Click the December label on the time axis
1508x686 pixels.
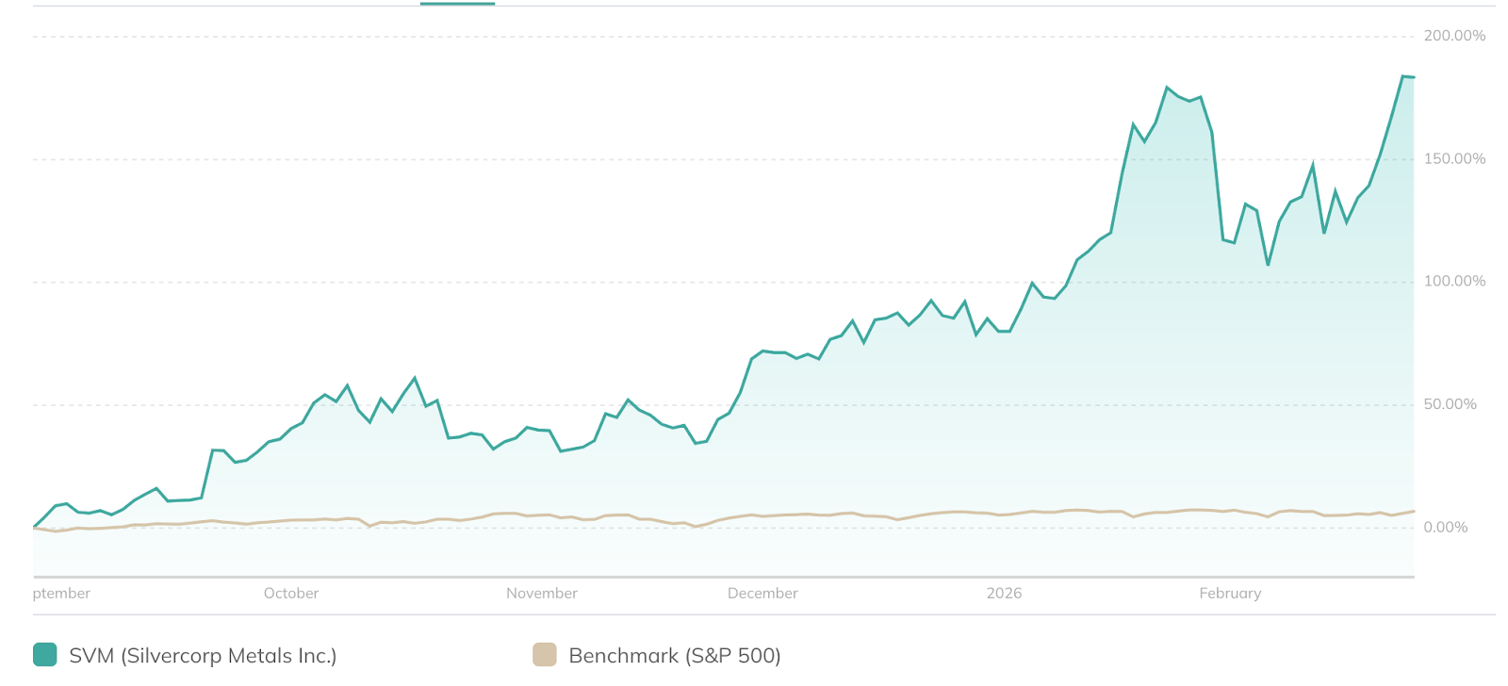point(762,594)
